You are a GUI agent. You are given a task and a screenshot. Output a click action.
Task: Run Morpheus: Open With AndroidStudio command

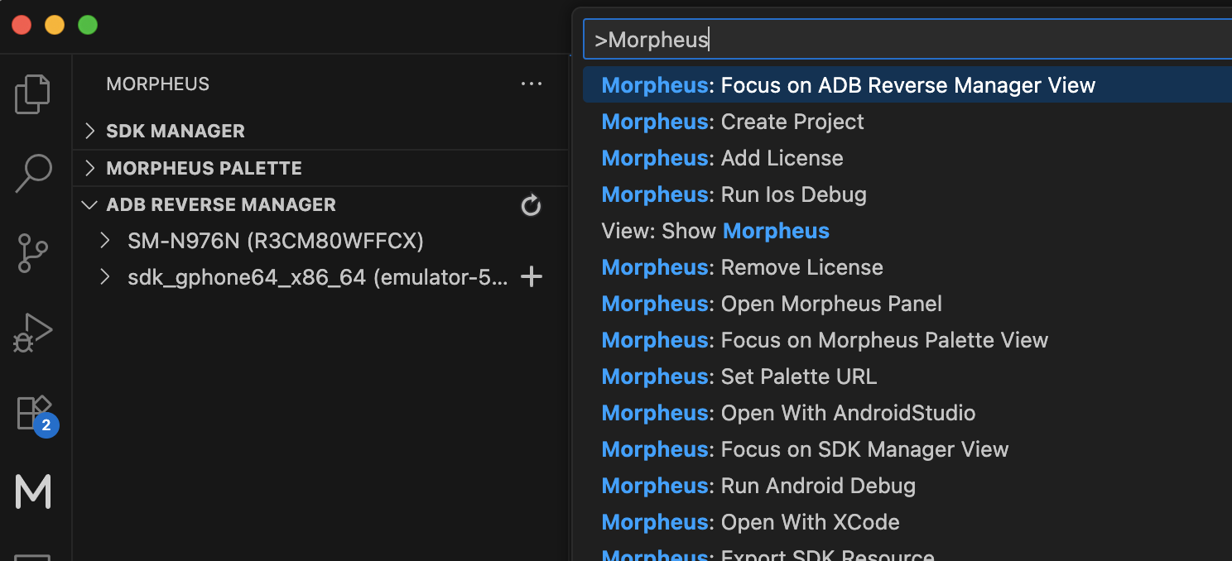click(907, 413)
